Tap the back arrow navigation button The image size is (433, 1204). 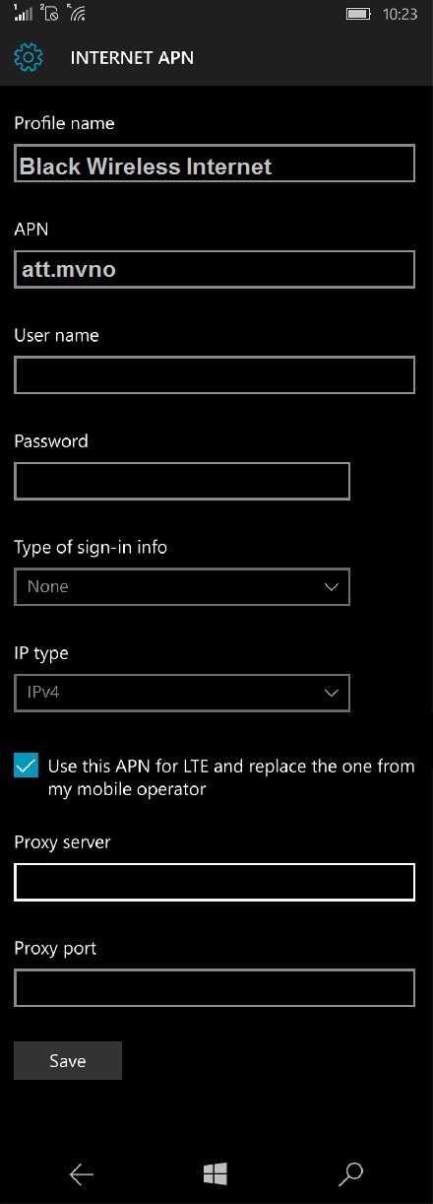(x=82, y=1172)
